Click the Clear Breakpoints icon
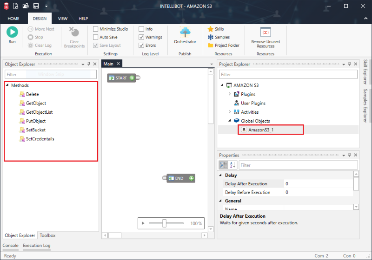 (74, 32)
